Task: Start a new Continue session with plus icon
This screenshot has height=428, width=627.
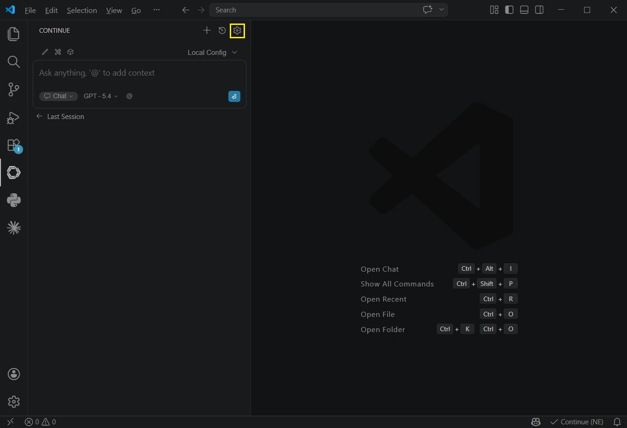Action: 207,30
